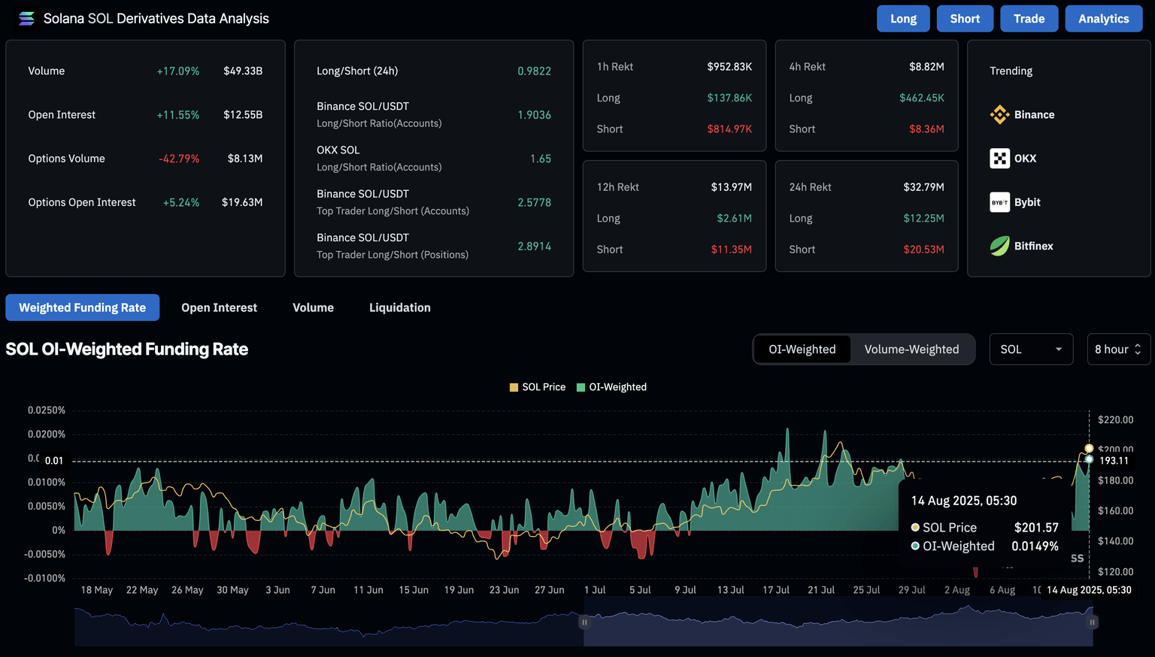
Task: Click the OKX logo icon
Action: 999,159
